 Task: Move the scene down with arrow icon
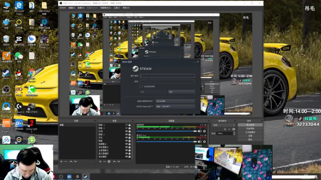point(75,162)
